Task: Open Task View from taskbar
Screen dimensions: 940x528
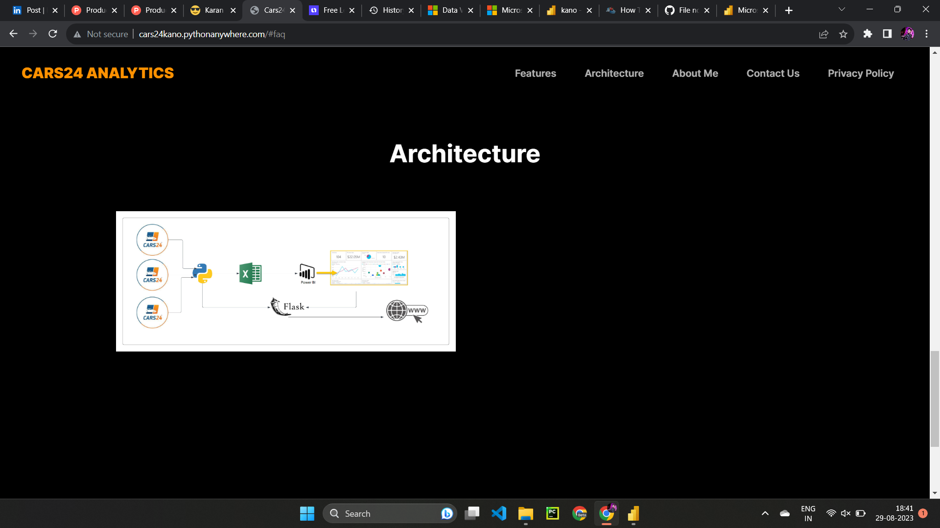Action: point(472,513)
